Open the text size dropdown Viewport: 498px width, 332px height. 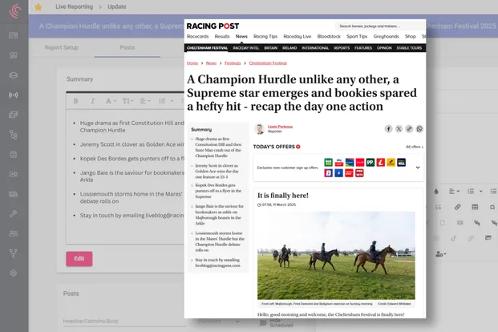(x=129, y=101)
